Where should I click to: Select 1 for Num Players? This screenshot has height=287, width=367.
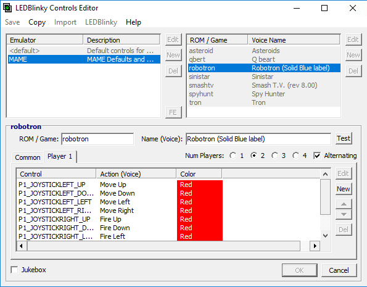point(233,156)
